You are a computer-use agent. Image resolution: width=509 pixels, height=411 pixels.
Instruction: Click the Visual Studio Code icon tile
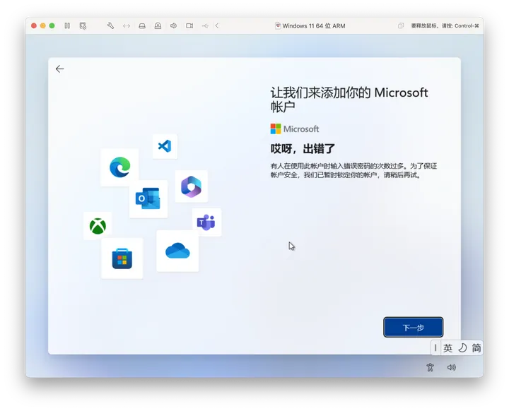click(x=165, y=146)
